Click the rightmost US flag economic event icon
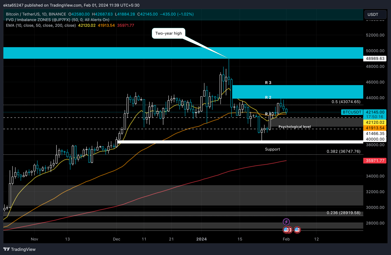391x255 pixels. [297, 230]
